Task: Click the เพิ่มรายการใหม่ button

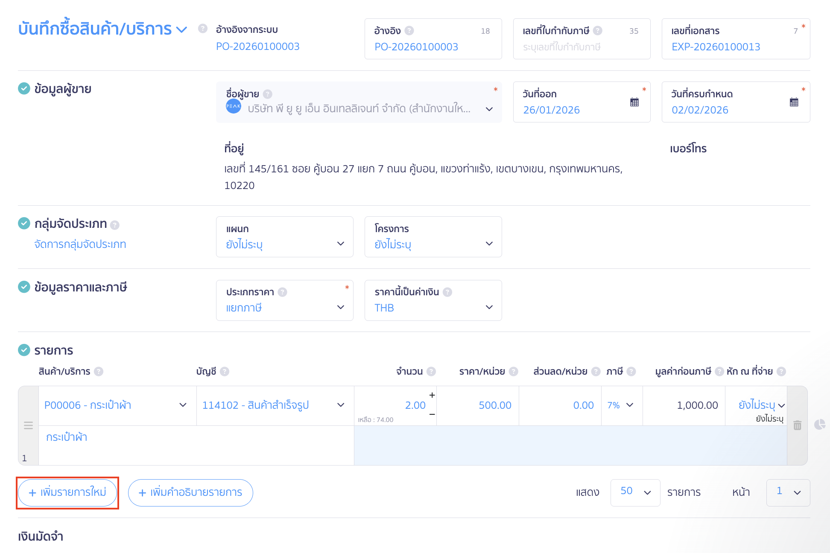Action: pyautogui.click(x=67, y=492)
